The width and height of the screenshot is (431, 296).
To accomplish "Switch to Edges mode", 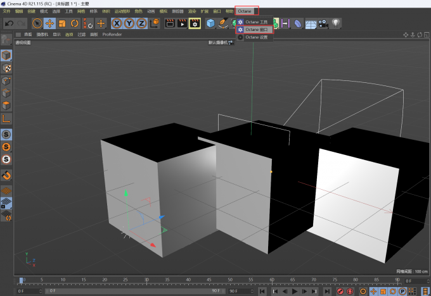I will tap(6, 93).
